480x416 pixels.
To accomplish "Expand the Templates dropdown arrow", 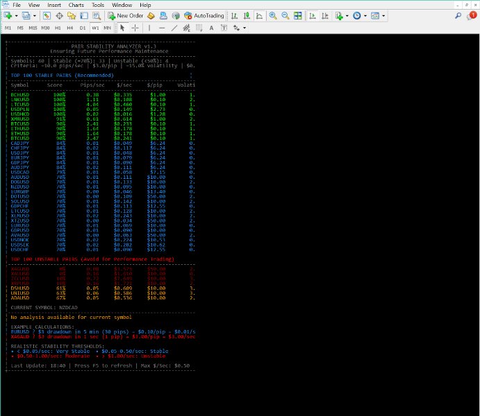I will (x=383, y=15).
